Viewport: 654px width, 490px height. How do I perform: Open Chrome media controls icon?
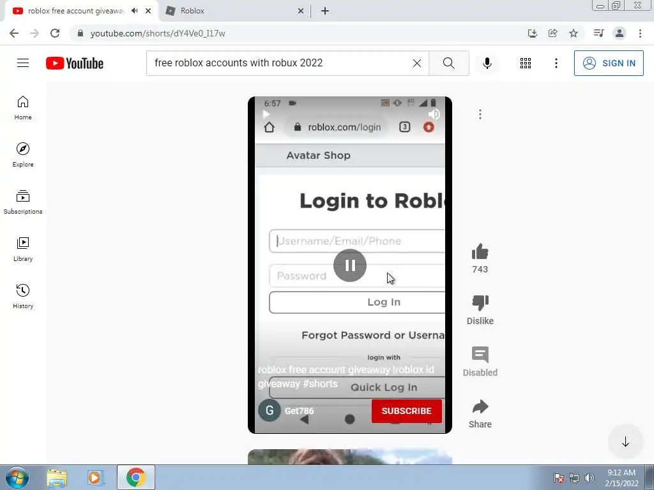pyautogui.click(x=598, y=33)
